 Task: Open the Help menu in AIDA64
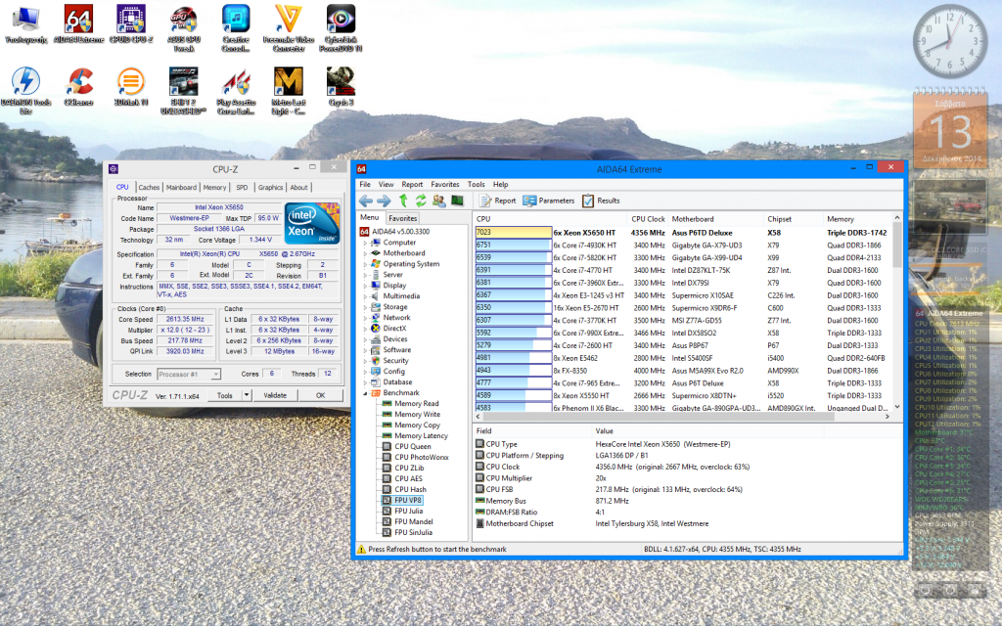click(500, 185)
